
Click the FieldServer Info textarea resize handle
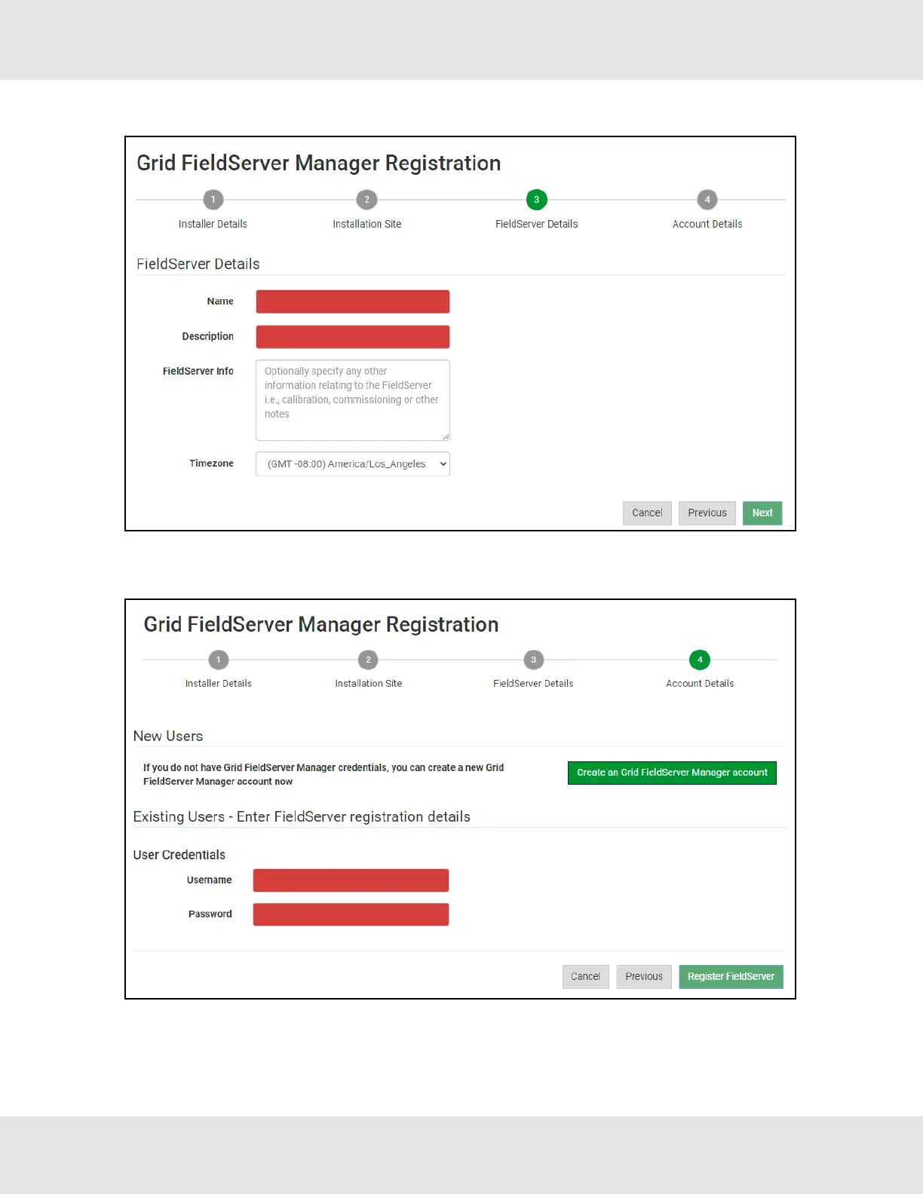446,436
